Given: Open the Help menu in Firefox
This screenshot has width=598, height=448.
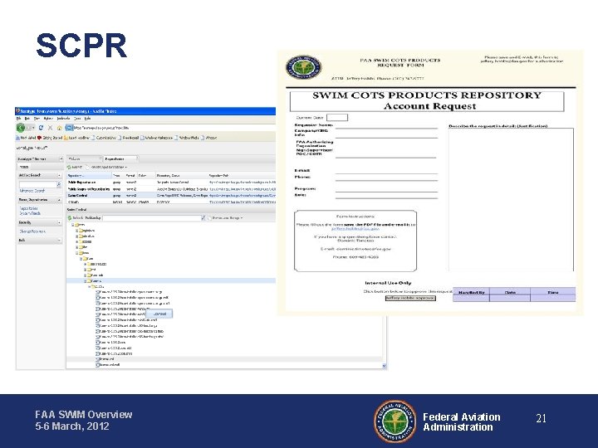Looking at the screenshot, I should coord(87,119).
